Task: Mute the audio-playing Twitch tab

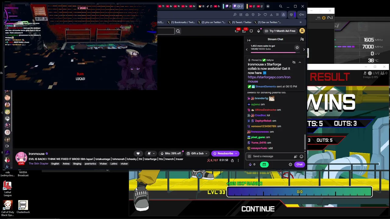Action: pyautogui.click(x=239, y=6)
